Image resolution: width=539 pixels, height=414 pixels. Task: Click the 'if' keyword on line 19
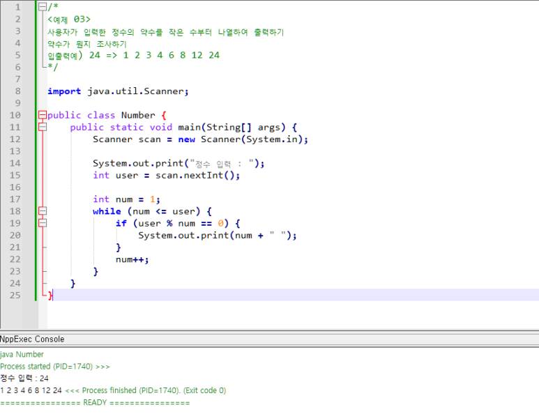click(x=121, y=223)
